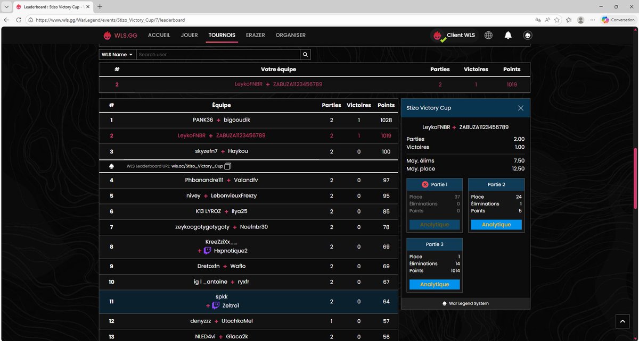The image size is (639, 341).
Task: Select the Partie 2 header
Action: 496,184
